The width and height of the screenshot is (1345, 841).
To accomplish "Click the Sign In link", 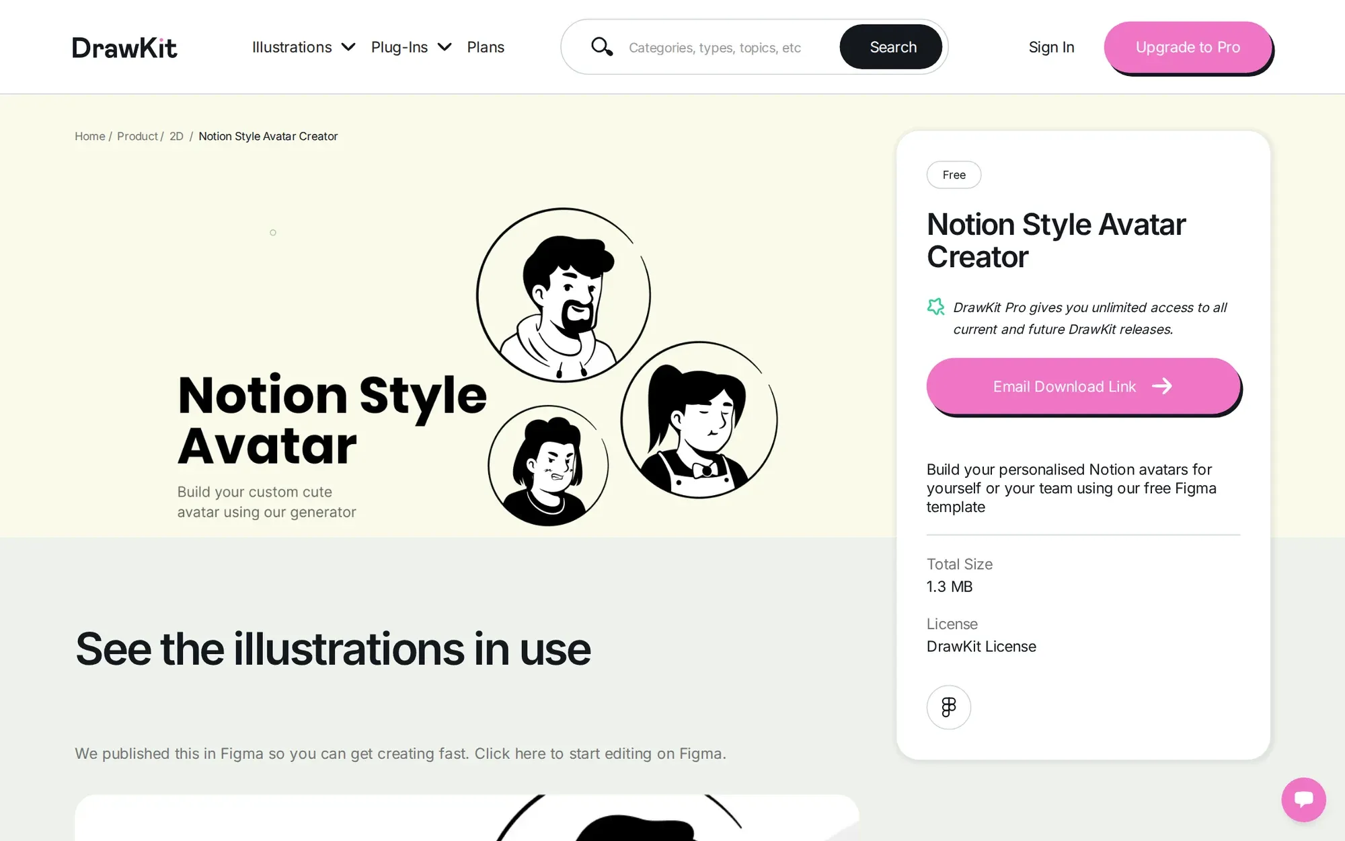I will pyautogui.click(x=1051, y=47).
